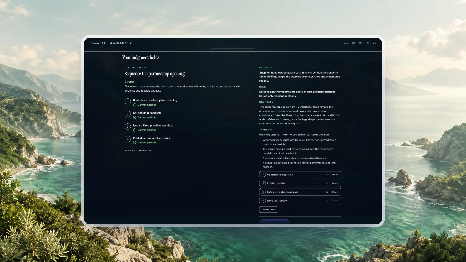Move 'Listen to vendor constraints' Up
Viewport: 466px width, 262px height.
tap(327, 192)
